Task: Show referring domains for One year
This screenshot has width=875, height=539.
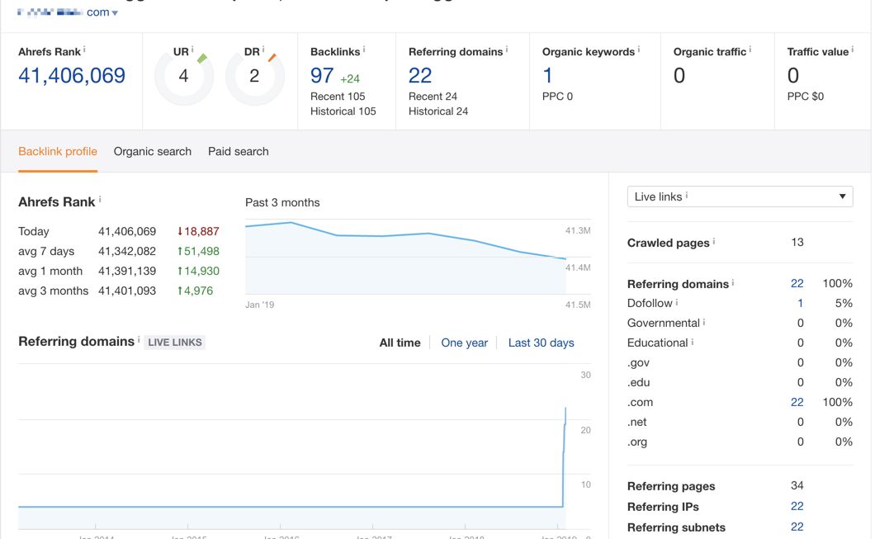Action: (464, 343)
